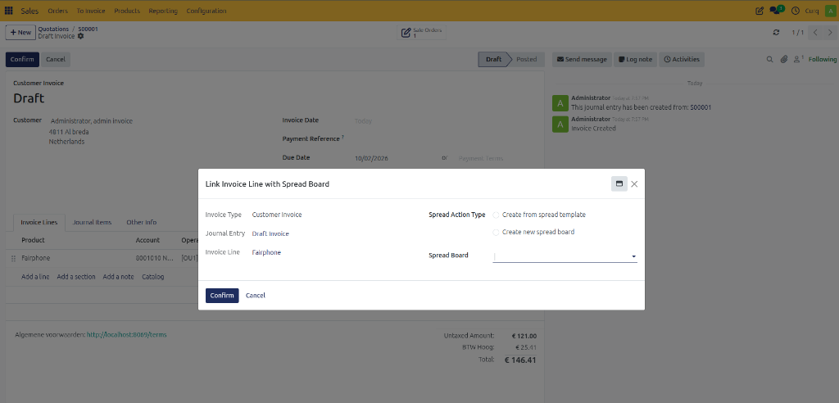
Task: Click Fairphone product cell in table
Action: coord(36,258)
